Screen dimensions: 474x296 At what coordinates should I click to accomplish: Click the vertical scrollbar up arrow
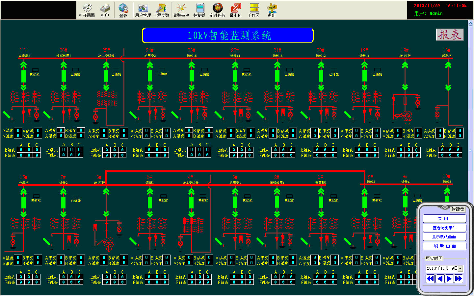[470, 23]
